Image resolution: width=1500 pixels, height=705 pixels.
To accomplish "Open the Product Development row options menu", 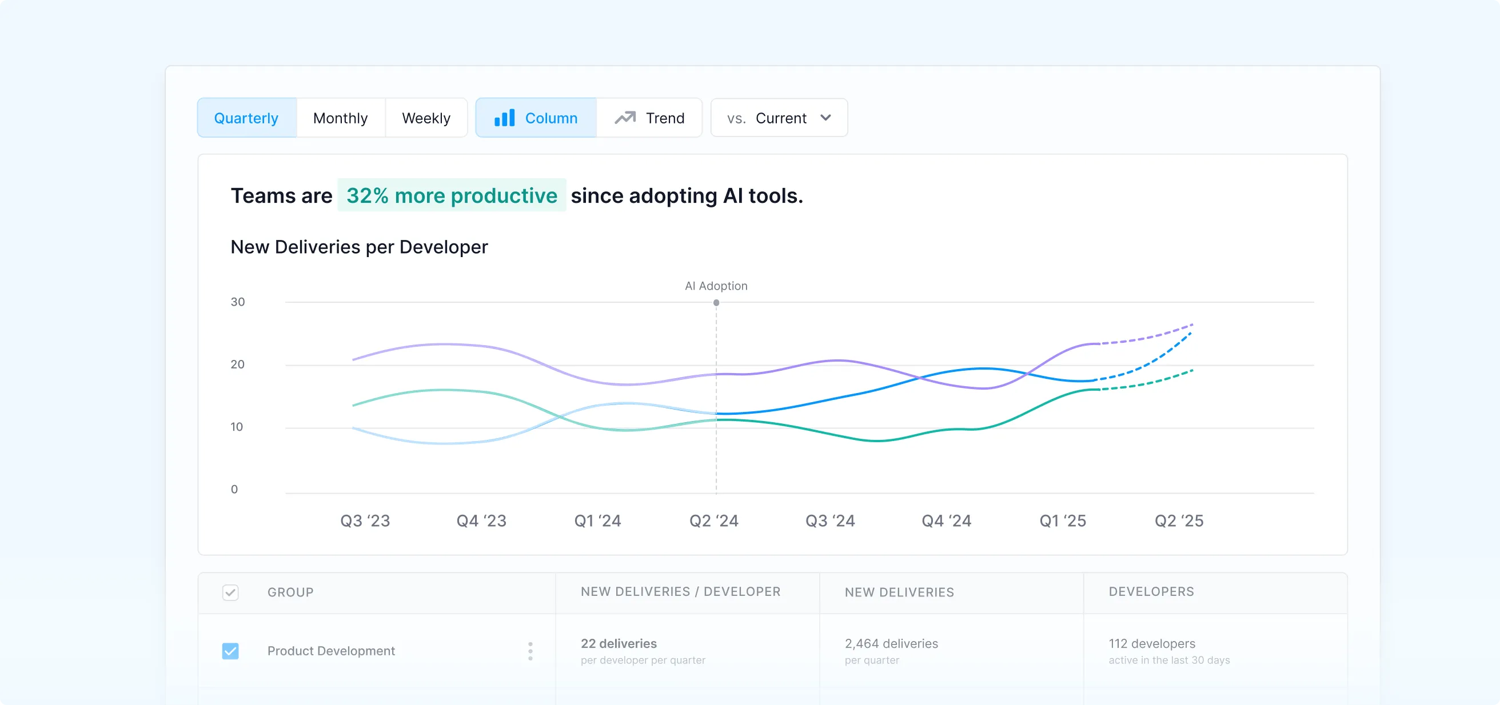I will coord(530,651).
